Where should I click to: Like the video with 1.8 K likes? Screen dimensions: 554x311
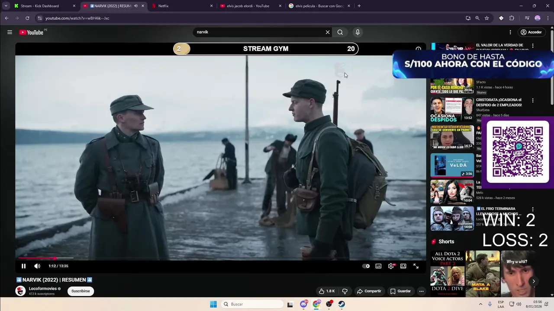tap(327, 291)
